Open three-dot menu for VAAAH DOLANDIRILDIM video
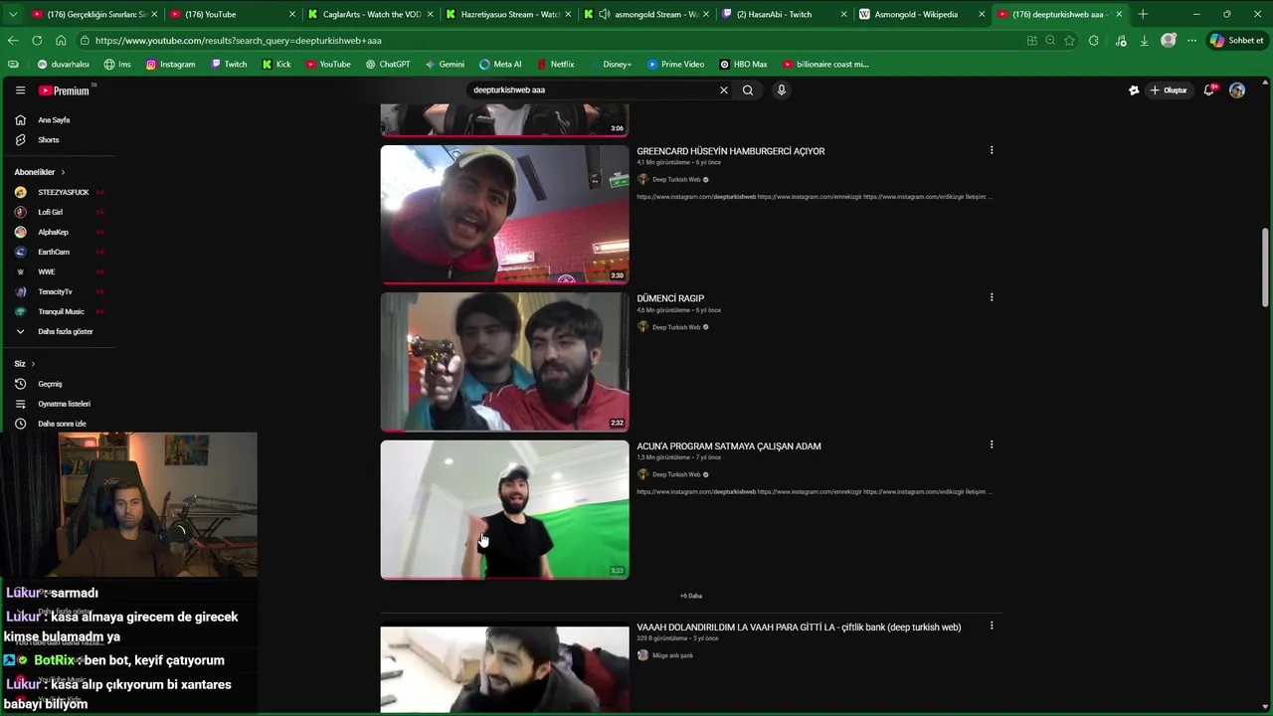Screen dimensions: 1273x716 pos(992,626)
